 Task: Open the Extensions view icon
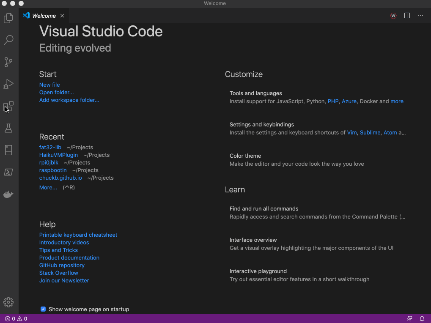tap(8, 106)
